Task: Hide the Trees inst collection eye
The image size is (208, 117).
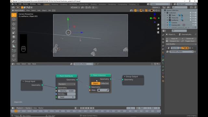Action: [193, 18]
